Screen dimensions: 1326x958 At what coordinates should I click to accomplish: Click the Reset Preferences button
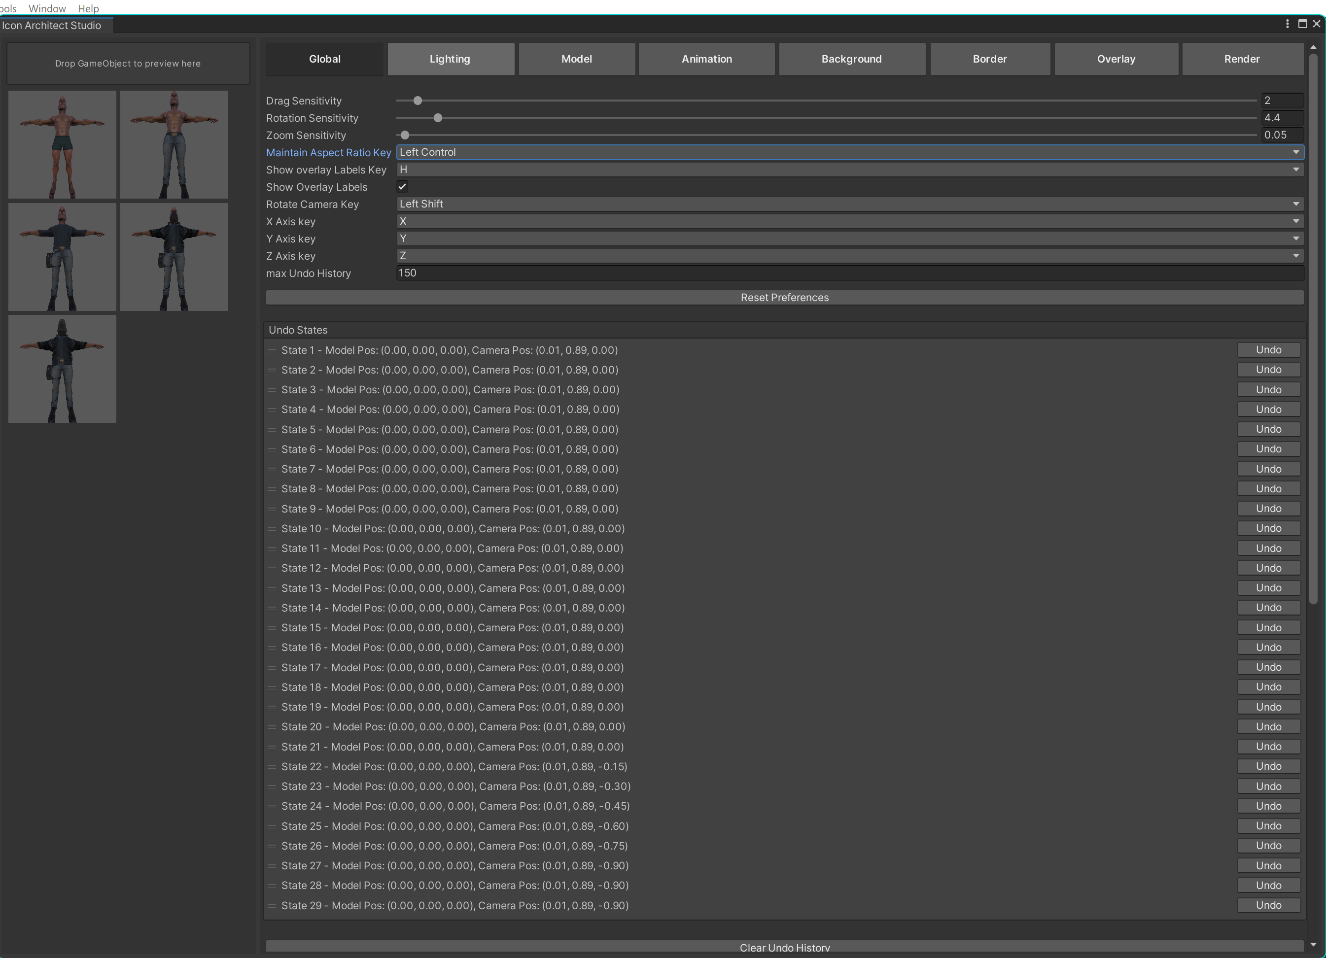coord(784,298)
